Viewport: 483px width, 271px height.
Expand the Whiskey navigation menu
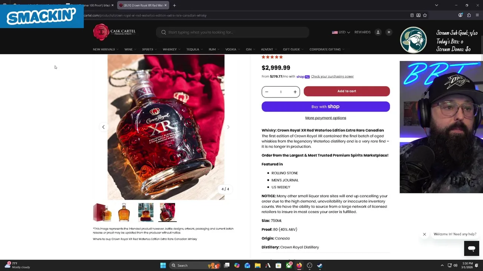171,49
